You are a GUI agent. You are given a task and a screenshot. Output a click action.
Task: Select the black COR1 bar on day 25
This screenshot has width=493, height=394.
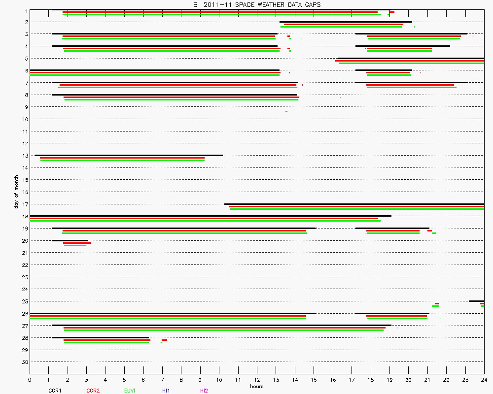tap(476, 301)
